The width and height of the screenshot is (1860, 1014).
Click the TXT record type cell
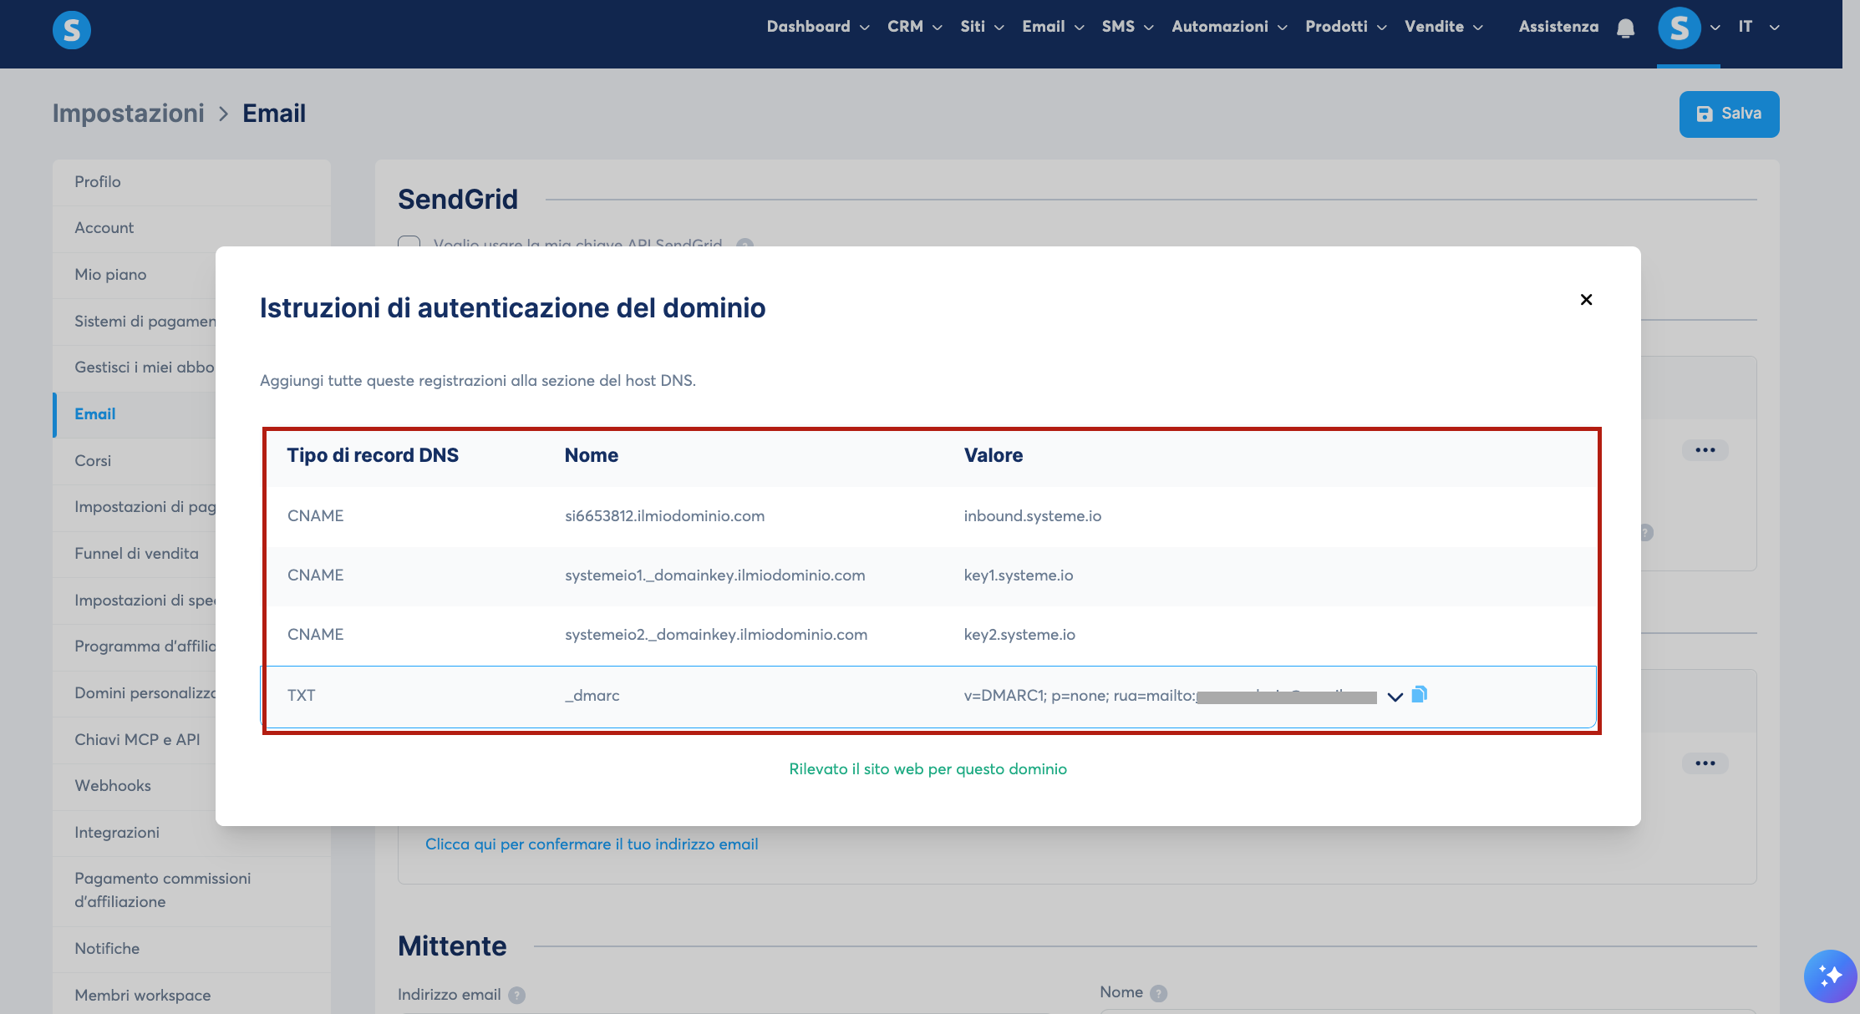(301, 696)
